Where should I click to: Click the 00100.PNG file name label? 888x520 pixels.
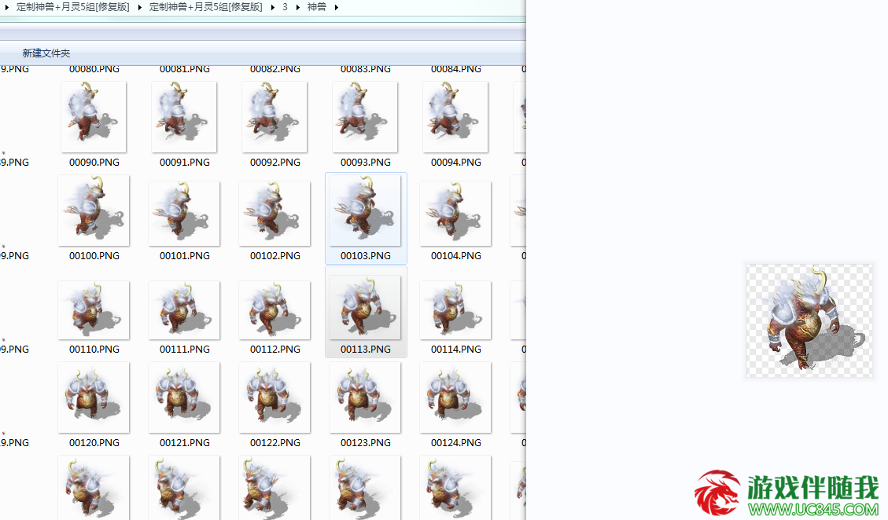pos(94,256)
